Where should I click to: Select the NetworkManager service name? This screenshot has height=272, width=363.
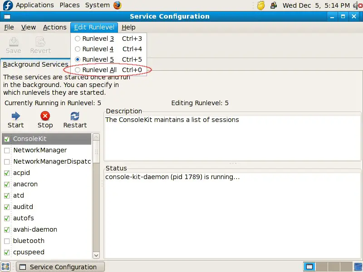40,150
